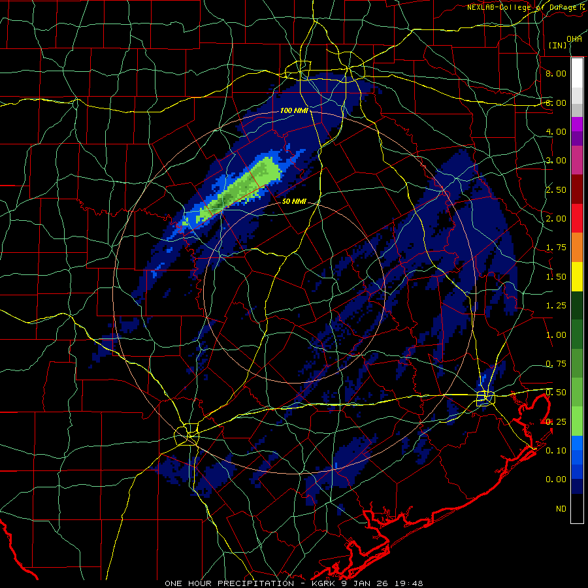Click the ONE HOUR PRECIPITATION caption
588x588 pixels.
[229, 583]
